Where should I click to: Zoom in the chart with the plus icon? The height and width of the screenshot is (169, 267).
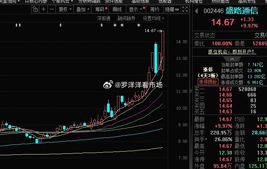(x=43, y=9)
